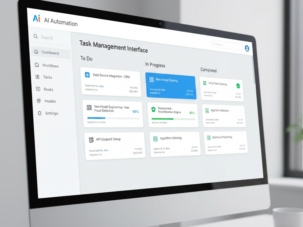
Task: Click the Deployment Recommendation Engine title
Action: click(x=169, y=110)
